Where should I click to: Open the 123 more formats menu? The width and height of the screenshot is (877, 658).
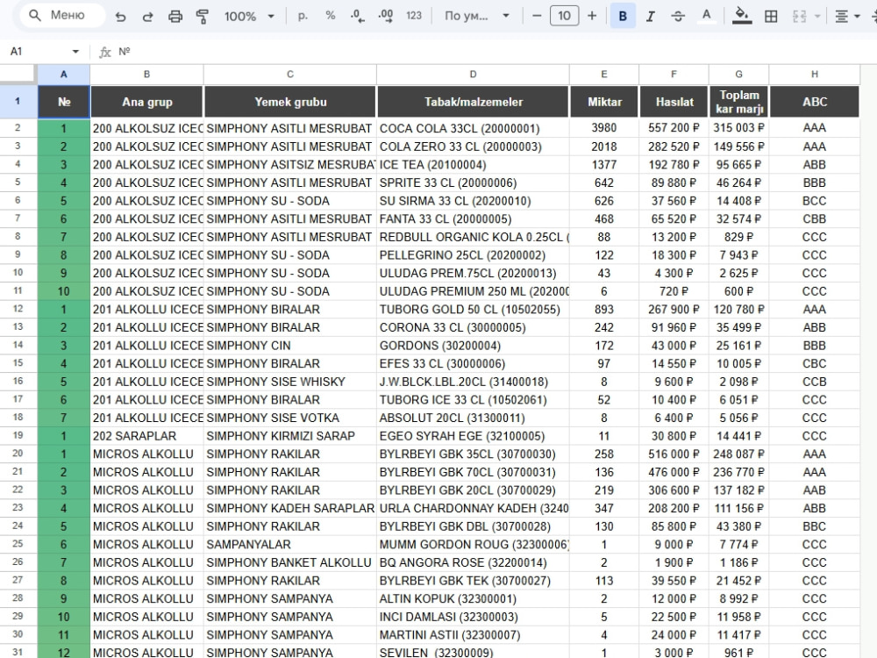414,16
